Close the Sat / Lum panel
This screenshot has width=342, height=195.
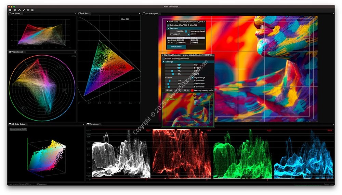(75, 14)
